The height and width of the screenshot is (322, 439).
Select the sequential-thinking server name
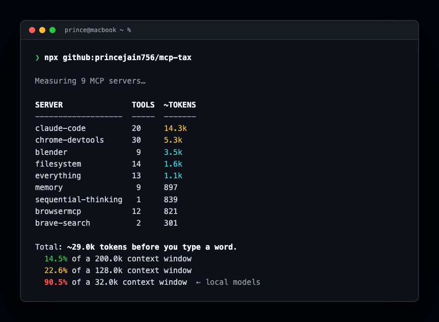[x=78, y=200]
